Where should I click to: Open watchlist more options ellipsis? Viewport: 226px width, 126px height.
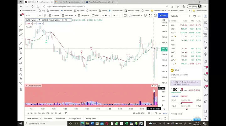[x=199, y=16]
